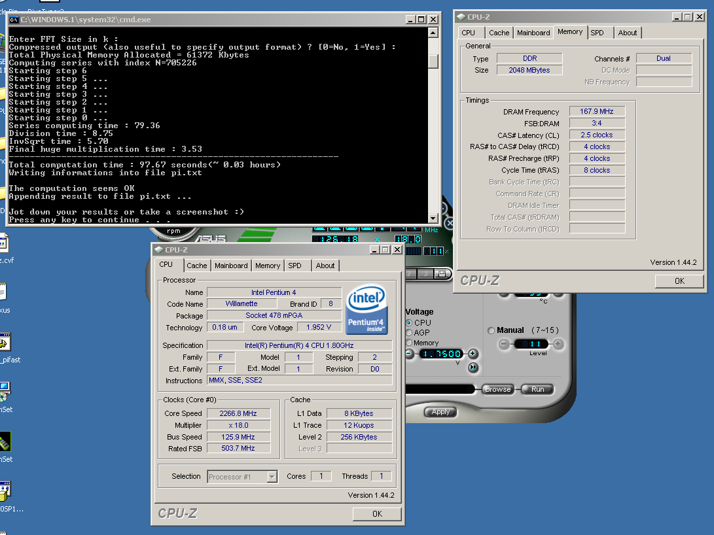Click the '256 KBytes' Level 2 cache value
This screenshot has height=535, width=714.
(x=359, y=437)
